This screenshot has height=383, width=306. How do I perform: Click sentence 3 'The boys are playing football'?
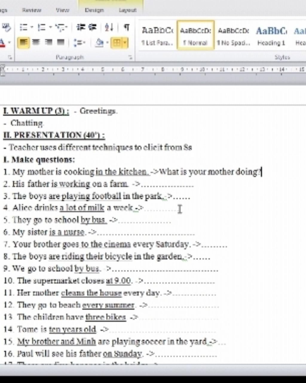pyautogui.click(x=97, y=196)
